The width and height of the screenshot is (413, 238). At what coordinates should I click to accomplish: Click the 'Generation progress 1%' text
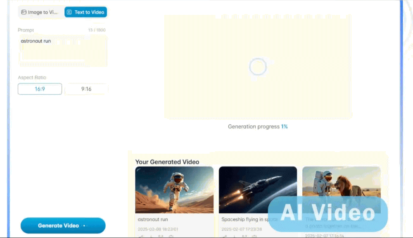pos(258,126)
